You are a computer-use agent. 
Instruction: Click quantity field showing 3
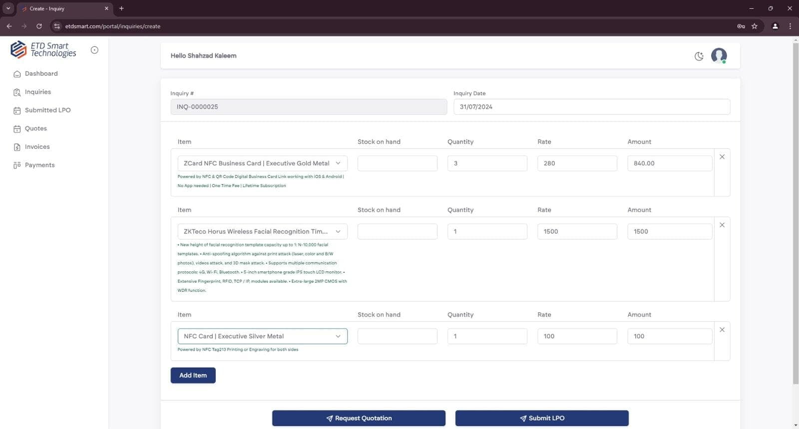tap(487, 163)
